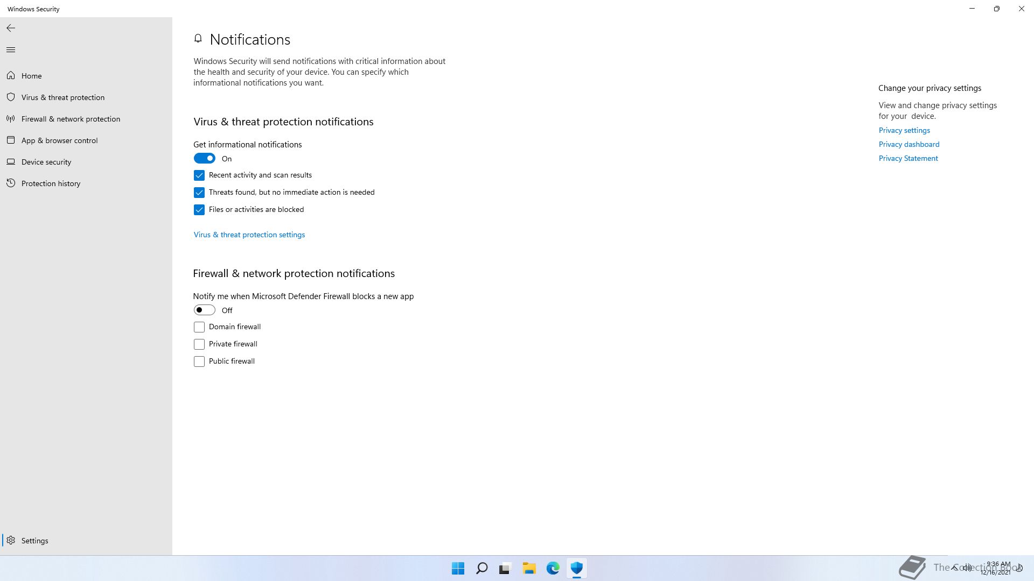Click the Device security laptop icon
Image resolution: width=1034 pixels, height=581 pixels.
(x=11, y=162)
